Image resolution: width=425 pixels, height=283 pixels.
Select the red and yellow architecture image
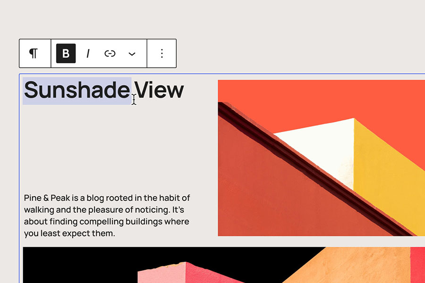point(322,158)
